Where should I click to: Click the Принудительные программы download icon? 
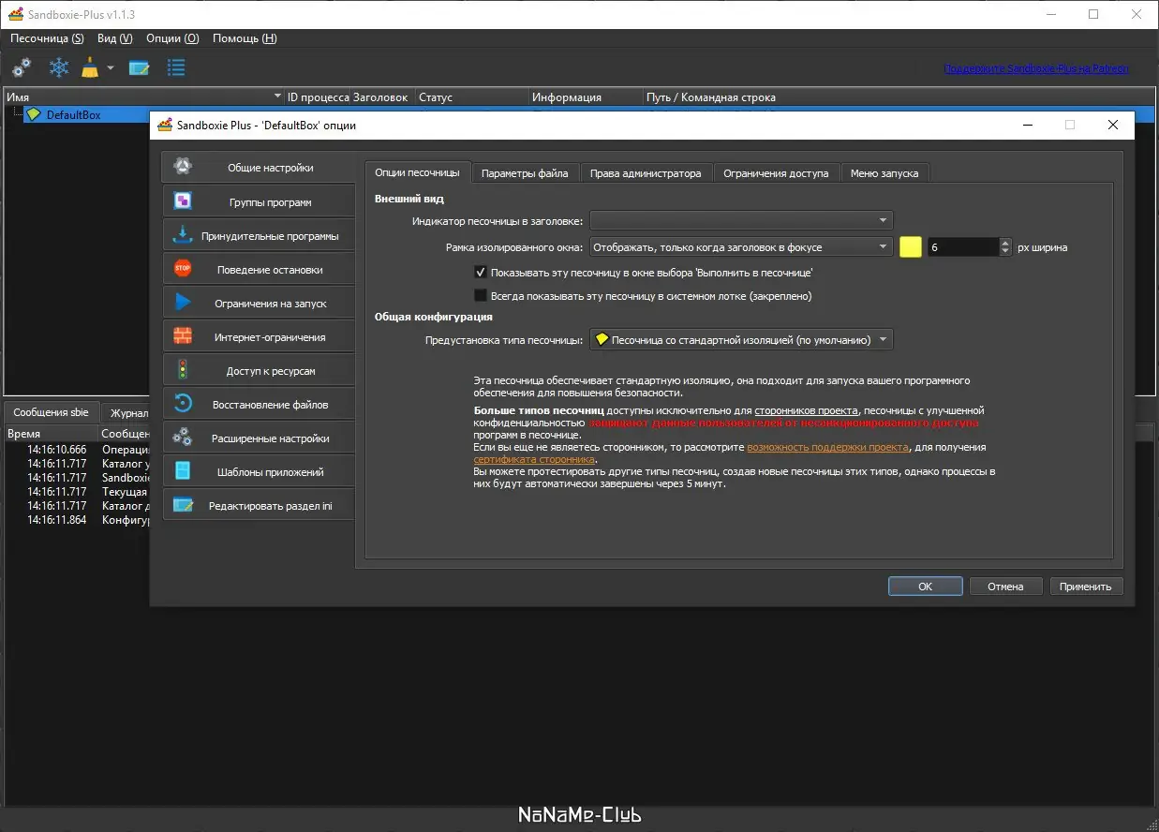click(x=183, y=235)
